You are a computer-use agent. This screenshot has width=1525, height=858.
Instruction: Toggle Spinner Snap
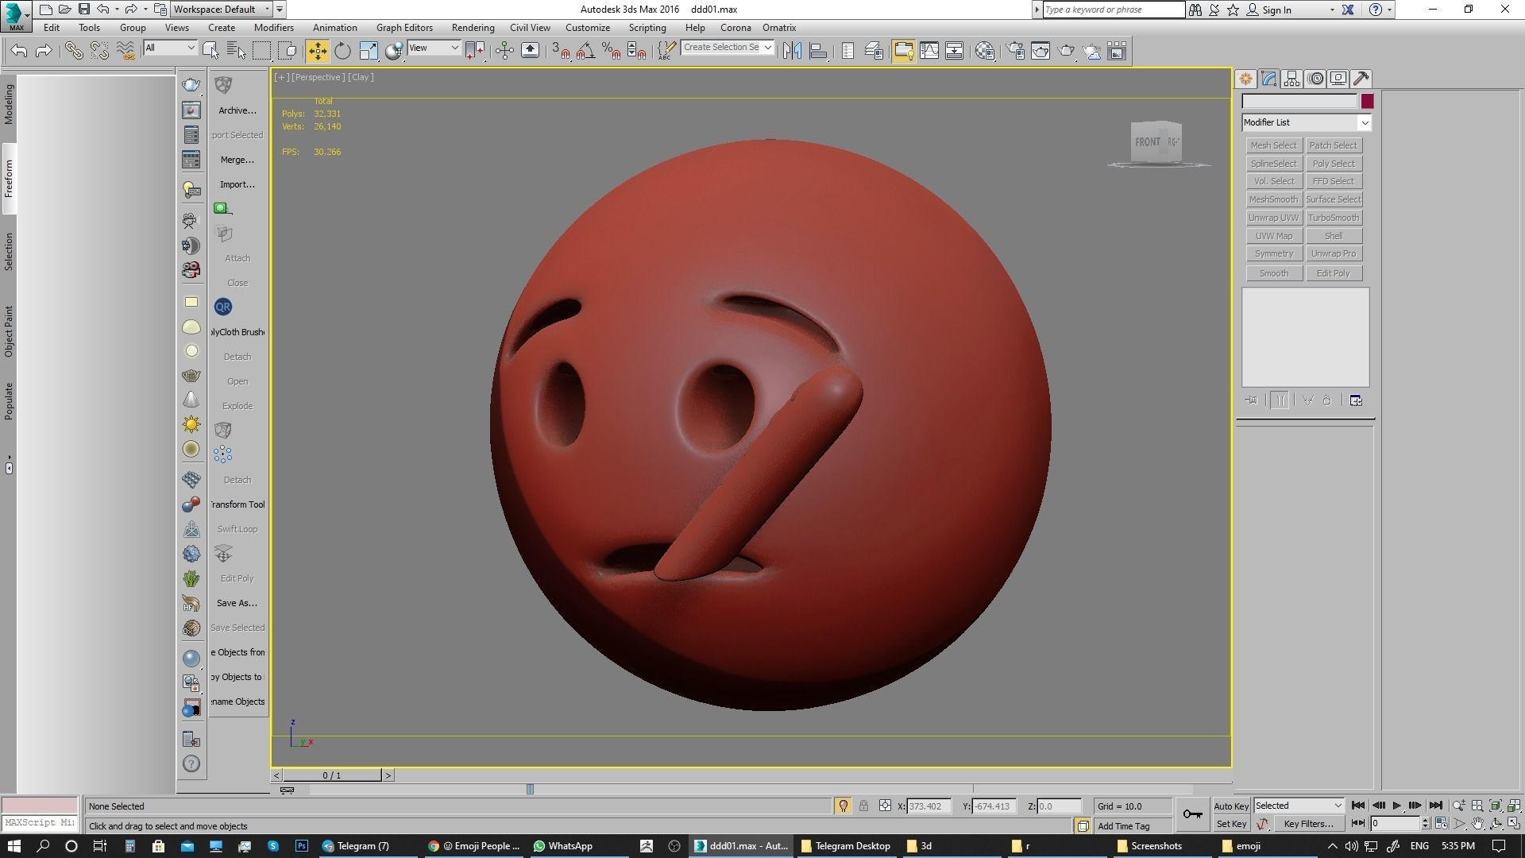click(x=637, y=51)
